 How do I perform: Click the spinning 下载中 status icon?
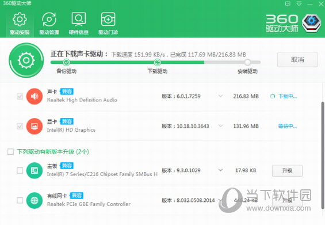pyautogui.click(x=273, y=96)
